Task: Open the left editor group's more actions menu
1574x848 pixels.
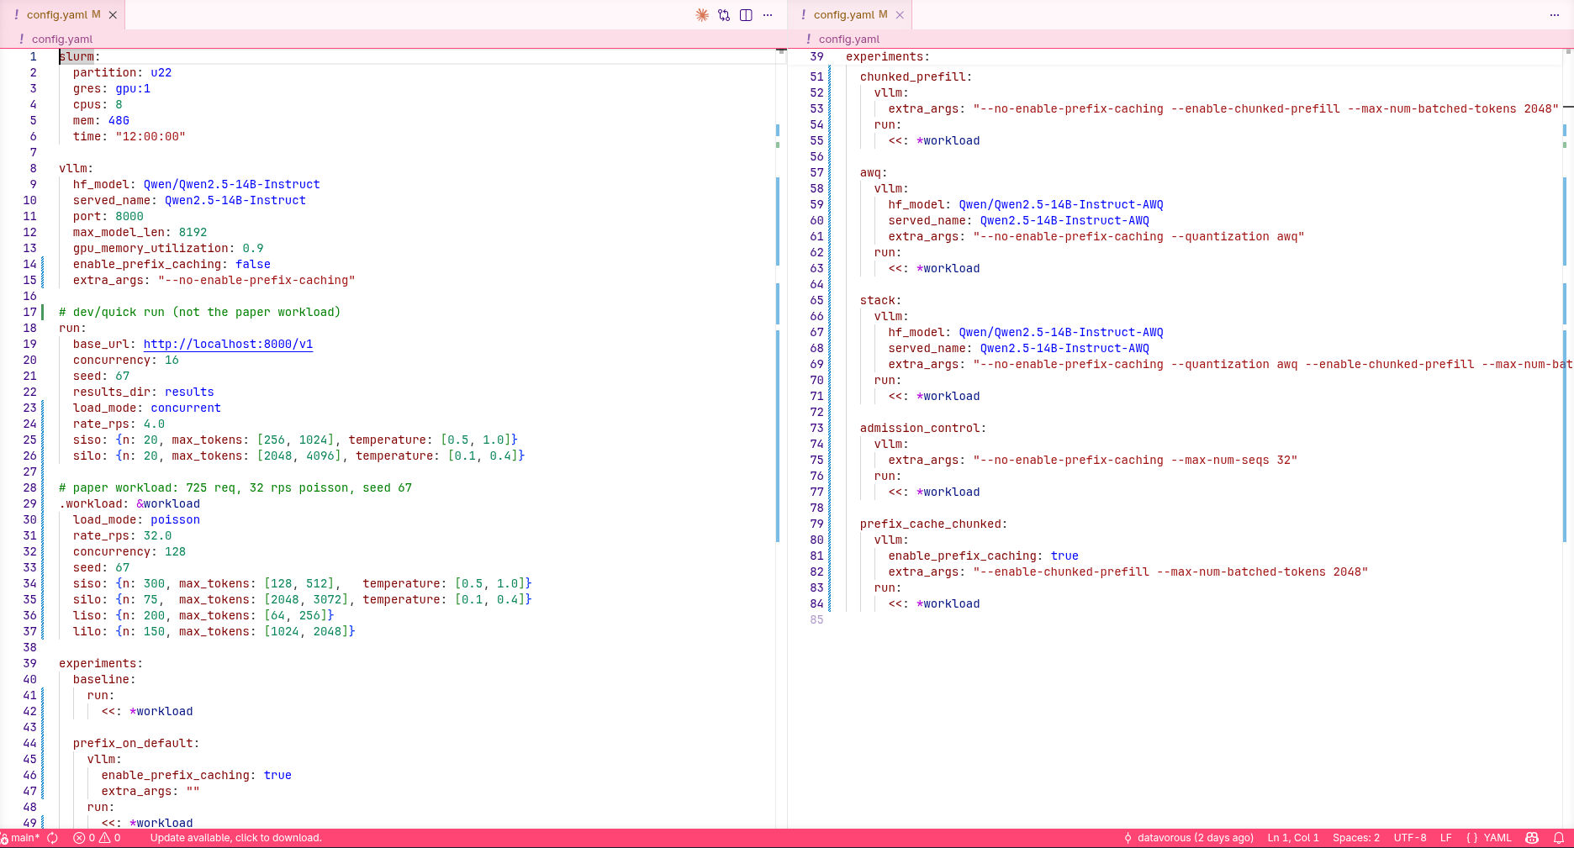Action: (x=768, y=15)
